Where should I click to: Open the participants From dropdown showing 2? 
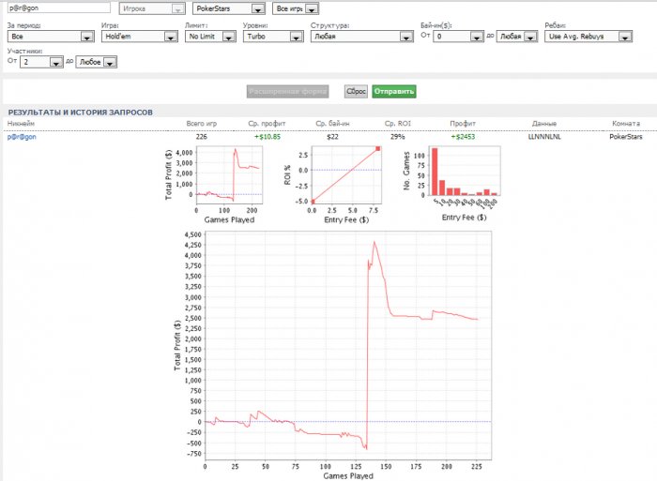(41, 62)
